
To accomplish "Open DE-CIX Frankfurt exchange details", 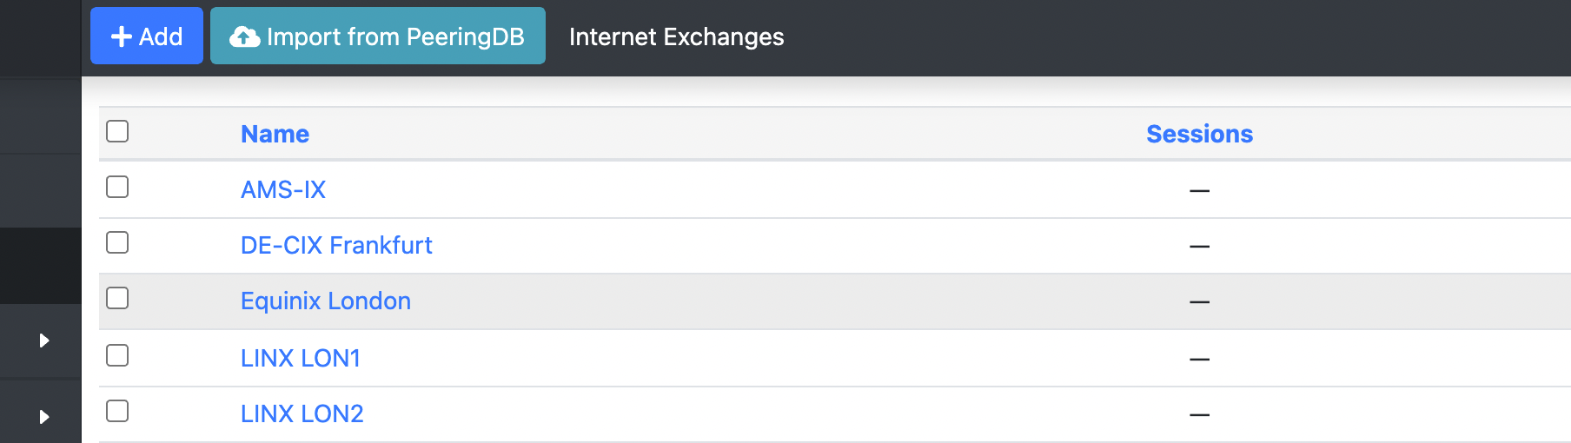I will 336,245.
